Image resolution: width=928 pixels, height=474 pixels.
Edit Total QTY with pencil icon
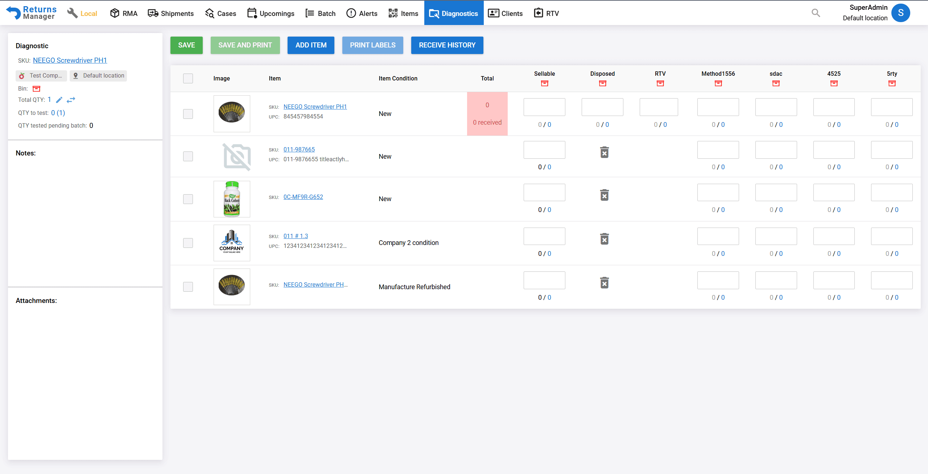(x=59, y=100)
